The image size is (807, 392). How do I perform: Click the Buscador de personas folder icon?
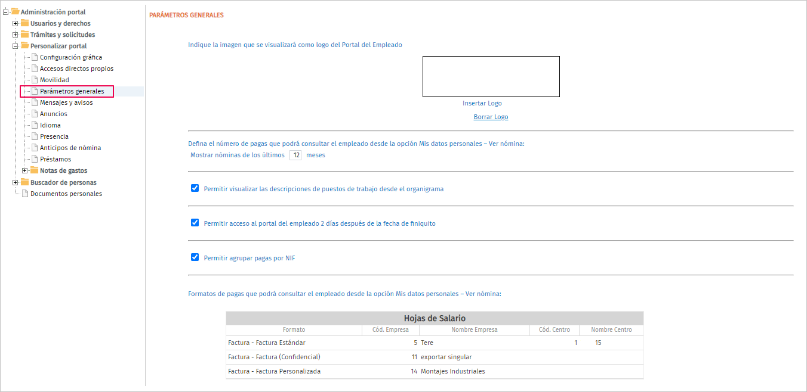[x=24, y=182]
